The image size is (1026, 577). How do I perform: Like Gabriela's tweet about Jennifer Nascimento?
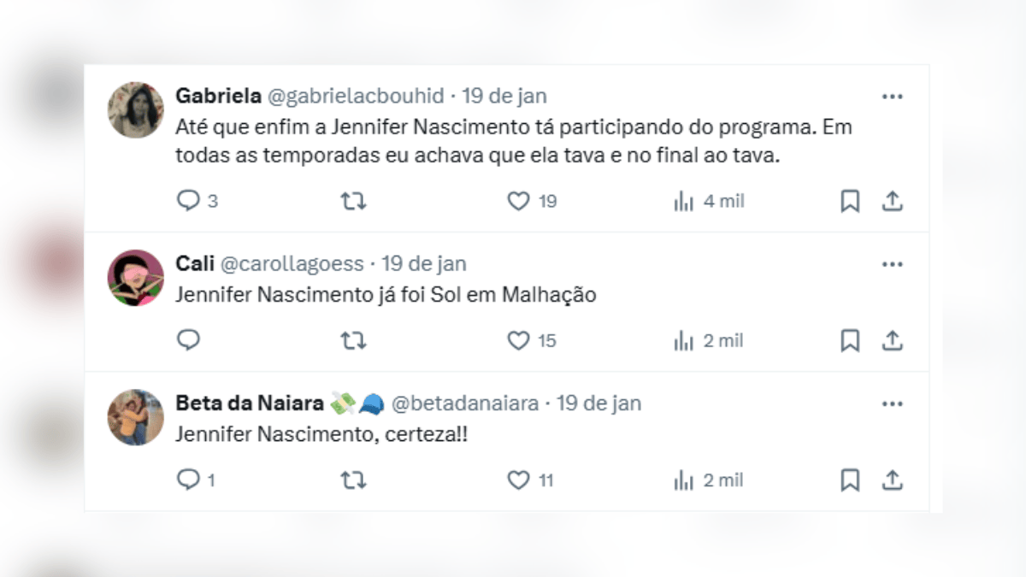pos(516,200)
